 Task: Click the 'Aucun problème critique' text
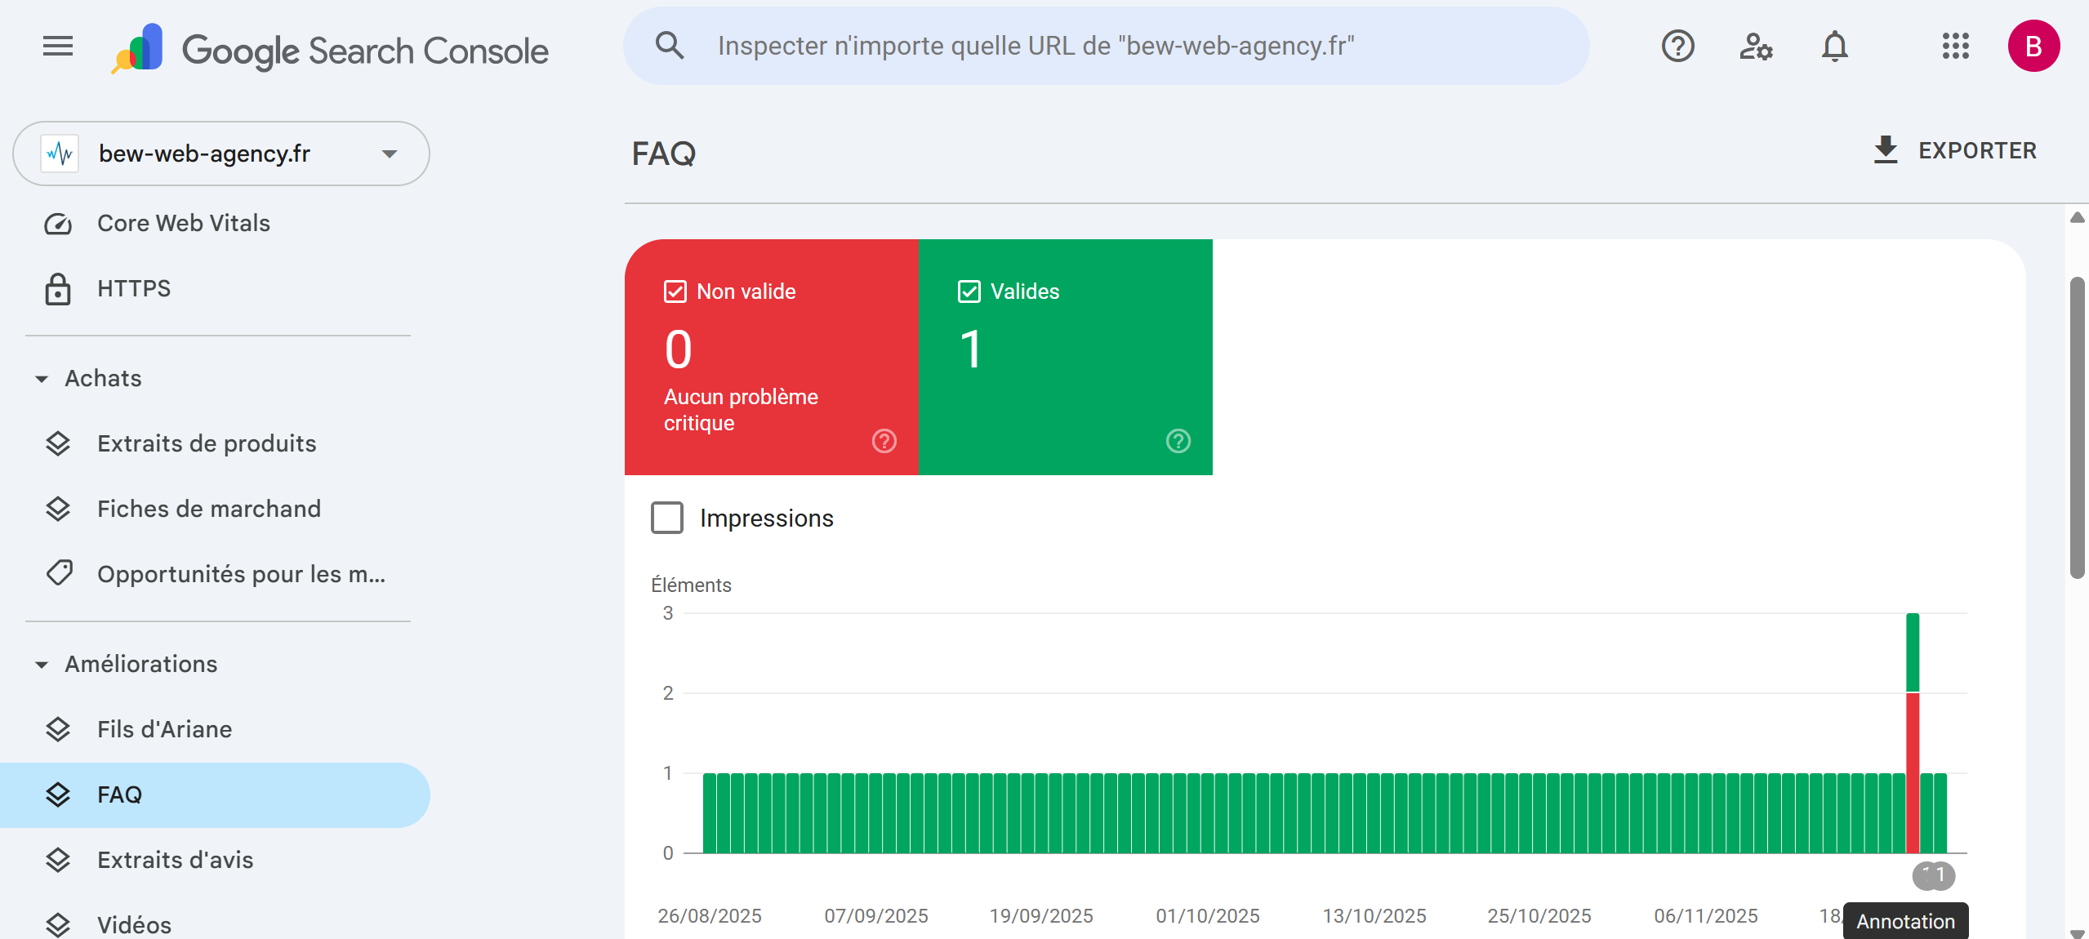click(741, 410)
